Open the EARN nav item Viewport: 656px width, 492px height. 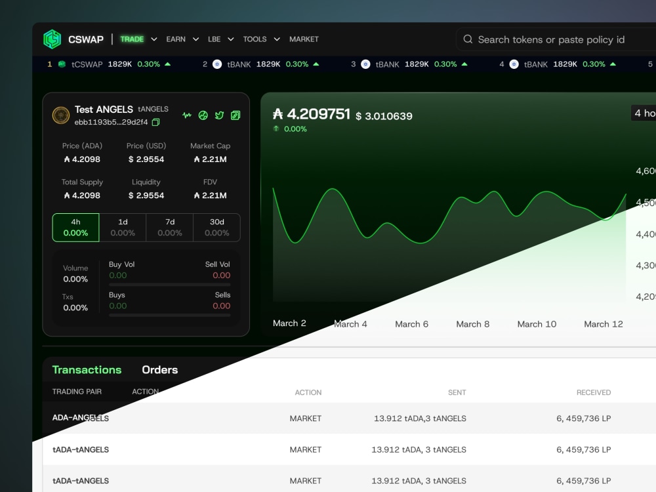176,39
